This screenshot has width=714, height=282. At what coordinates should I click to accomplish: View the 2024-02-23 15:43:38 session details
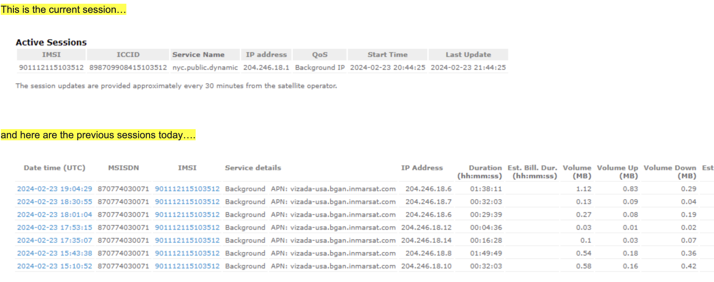click(x=54, y=253)
